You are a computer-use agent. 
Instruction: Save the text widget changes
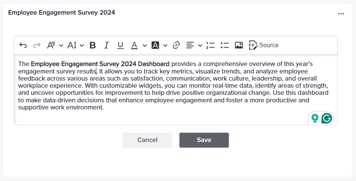(x=204, y=140)
